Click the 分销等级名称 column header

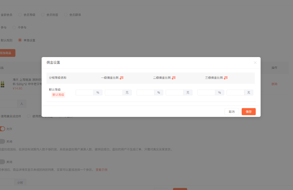pos(58,78)
